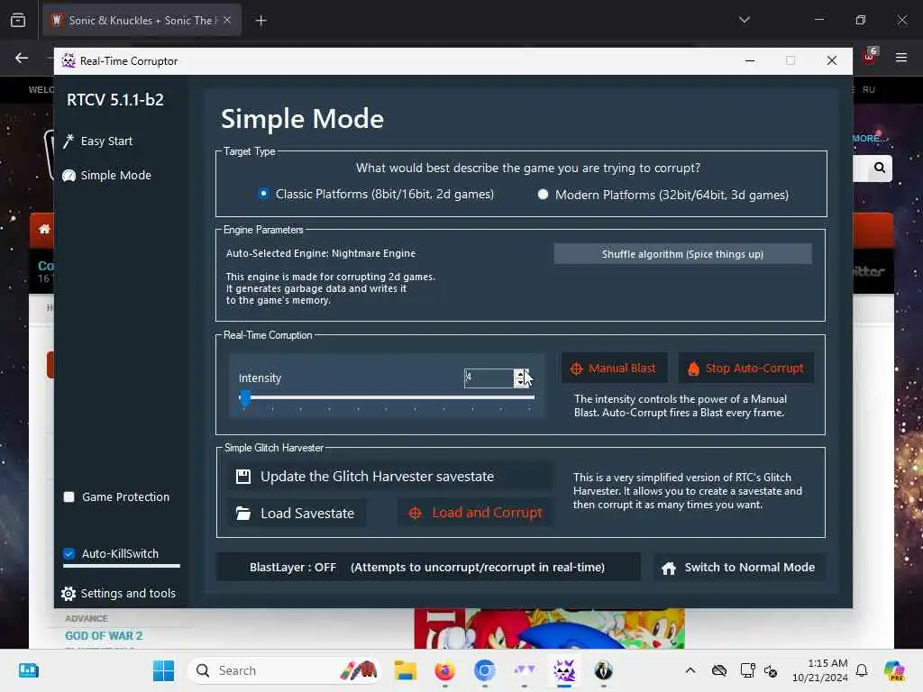Open the GOD OF WAR 2 link on the webpage
The image size is (923, 692).
click(104, 635)
